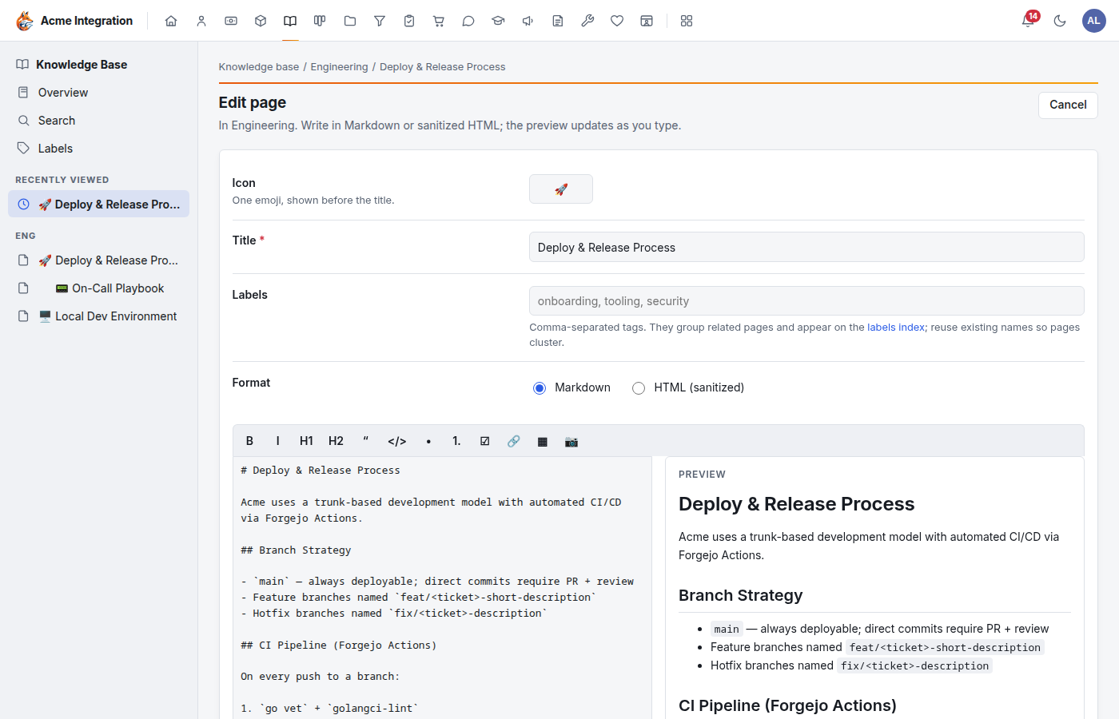Viewport: 1119px width, 719px height.
Task: Toggle dark mode with the moon icon
Action: click(x=1060, y=21)
